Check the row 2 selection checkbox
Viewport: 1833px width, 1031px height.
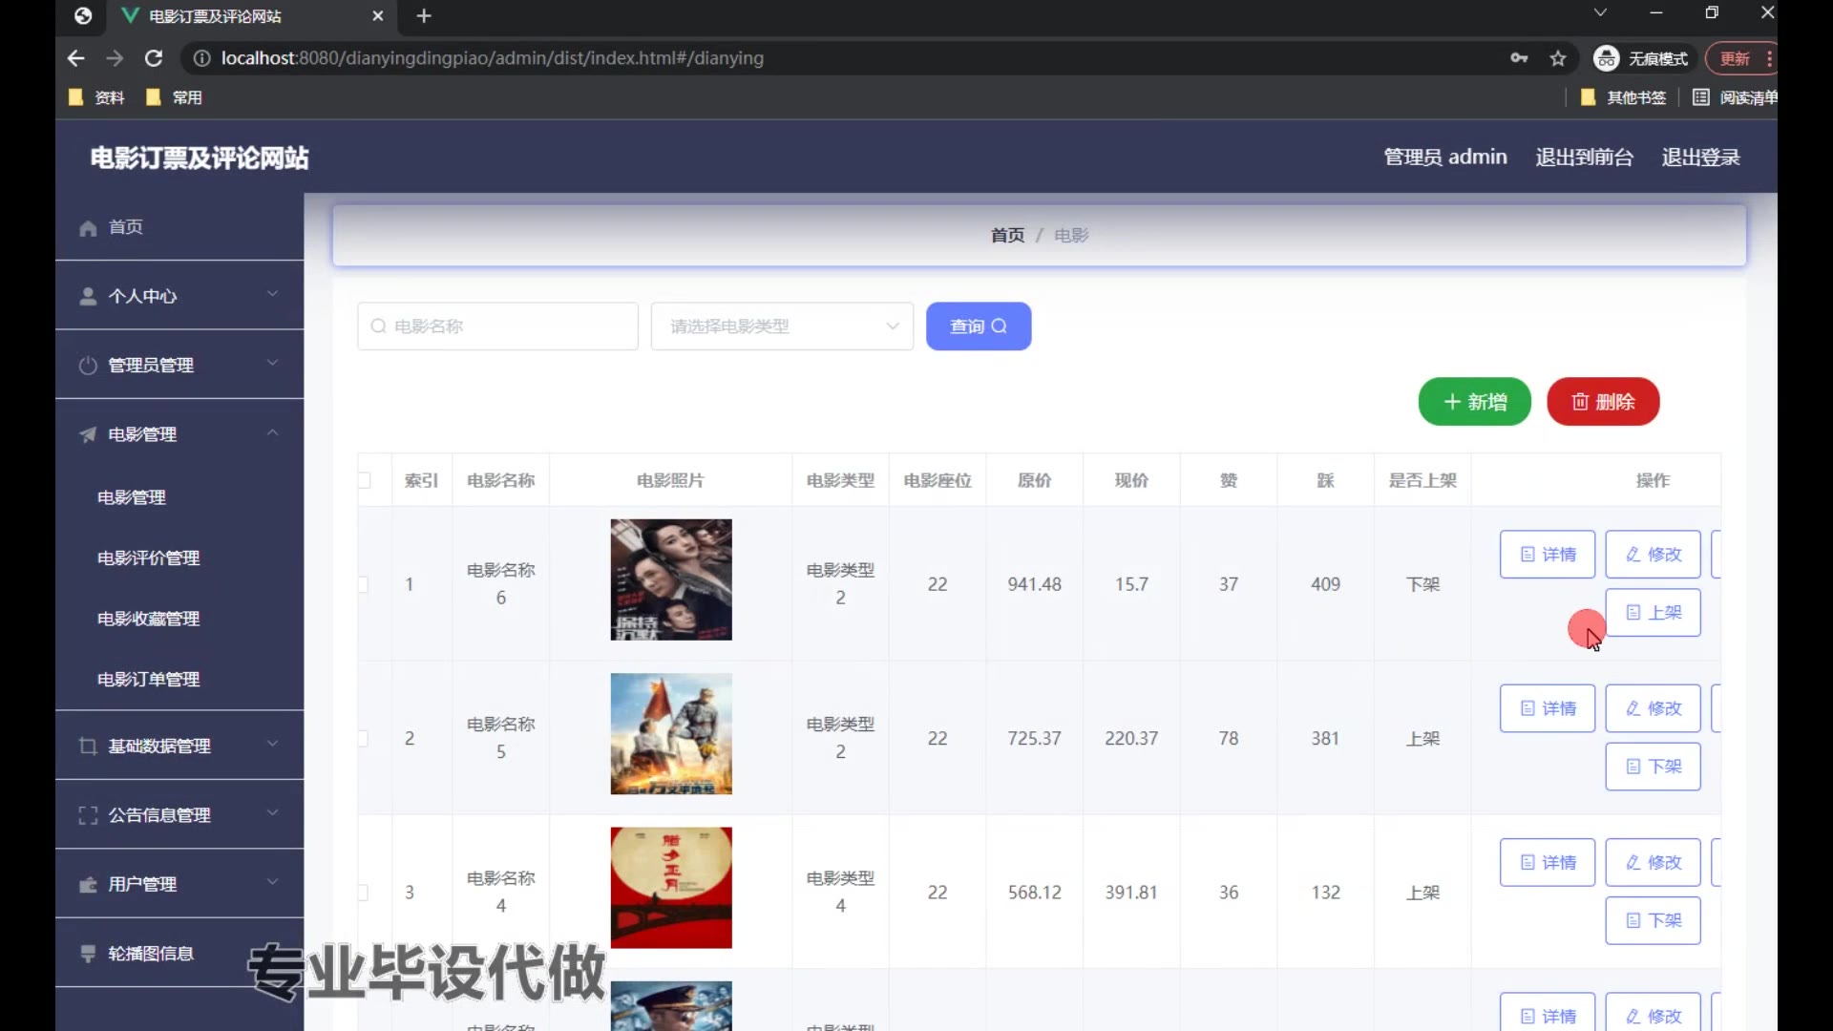[x=364, y=739]
